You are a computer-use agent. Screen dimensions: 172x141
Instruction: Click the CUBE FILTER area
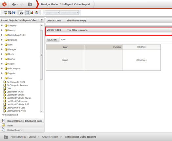point(109,21)
